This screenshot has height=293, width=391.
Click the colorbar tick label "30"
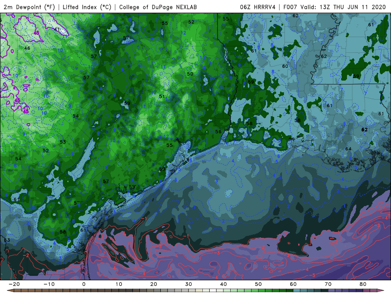coord(189,284)
